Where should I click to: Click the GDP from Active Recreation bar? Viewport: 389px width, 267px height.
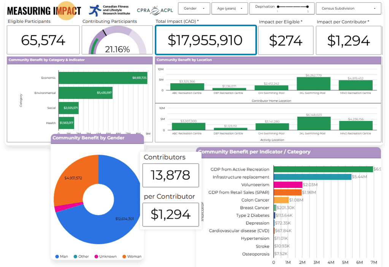pos(323,169)
